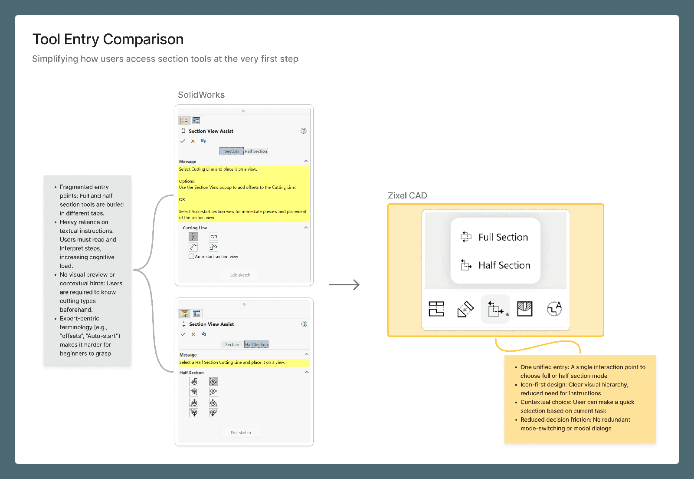Click the "Zixel CAD" label

[407, 195]
